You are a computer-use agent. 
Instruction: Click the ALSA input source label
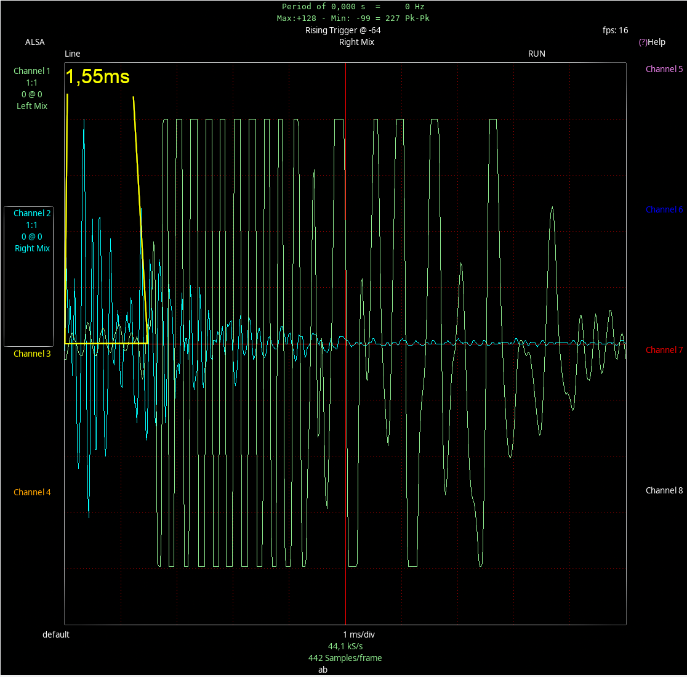click(34, 42)
